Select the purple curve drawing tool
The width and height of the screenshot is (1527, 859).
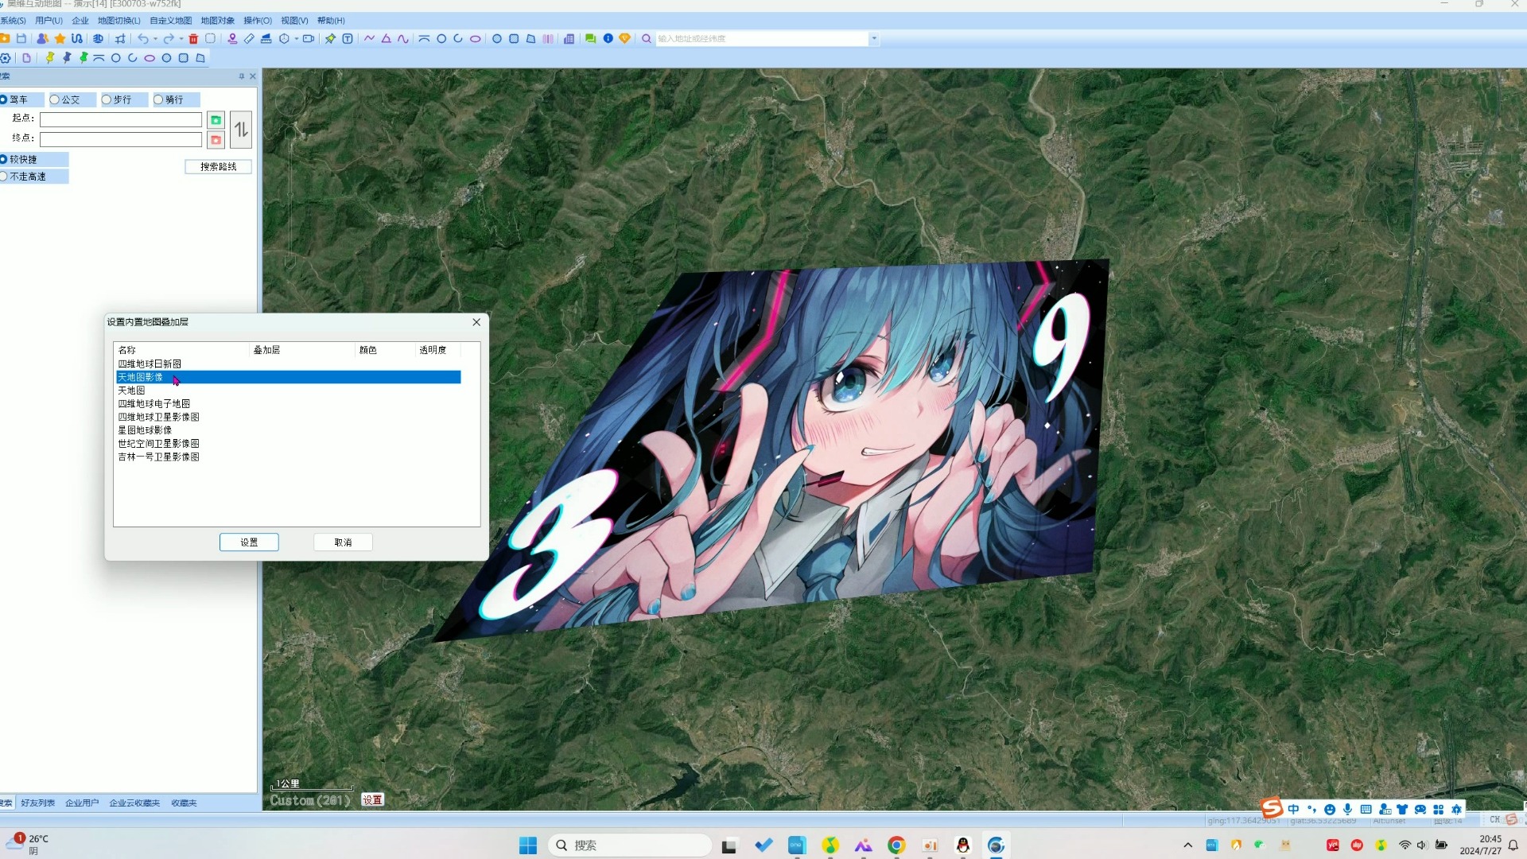tap(403, 38)
